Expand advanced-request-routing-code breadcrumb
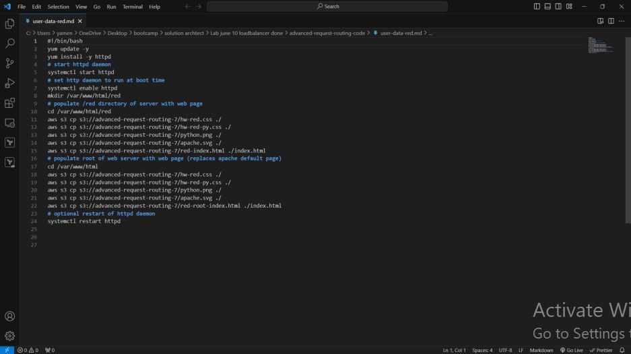Viewport: 631px width, 354px height. pos(327,33)
